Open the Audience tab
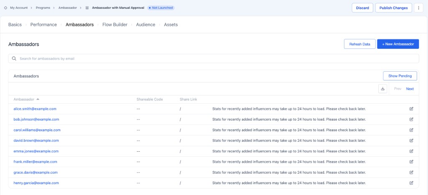Image resolution: width=428 pixels, height=195 pixels. coord(146,25)
